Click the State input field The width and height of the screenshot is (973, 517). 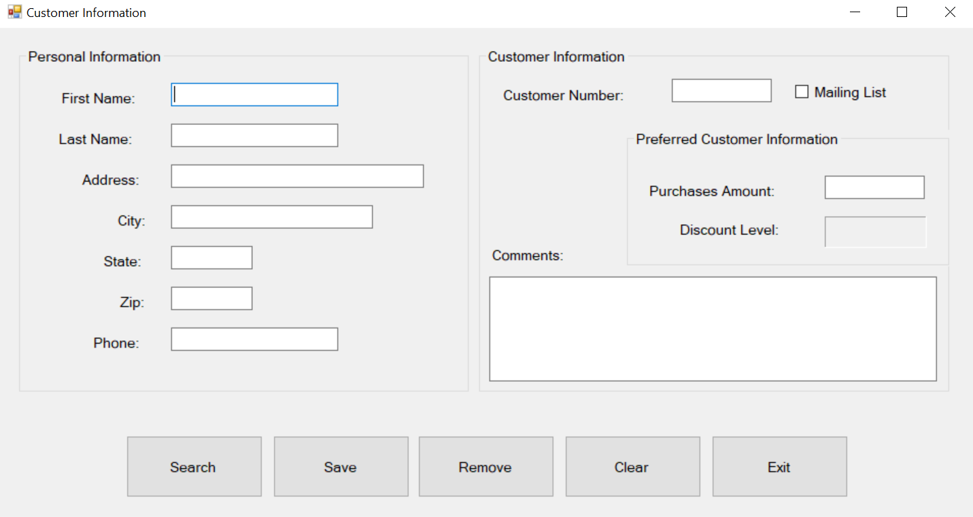tap(211, 257)
